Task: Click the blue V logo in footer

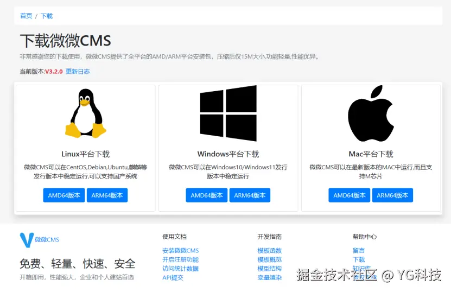Action: pyautogui.click(x=27, y=240)
